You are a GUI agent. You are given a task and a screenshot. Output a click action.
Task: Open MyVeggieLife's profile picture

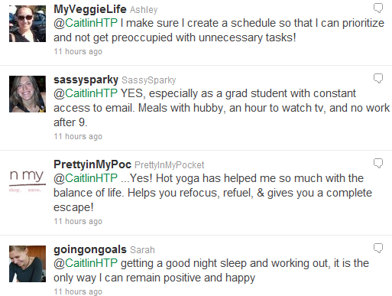[28, 24]
